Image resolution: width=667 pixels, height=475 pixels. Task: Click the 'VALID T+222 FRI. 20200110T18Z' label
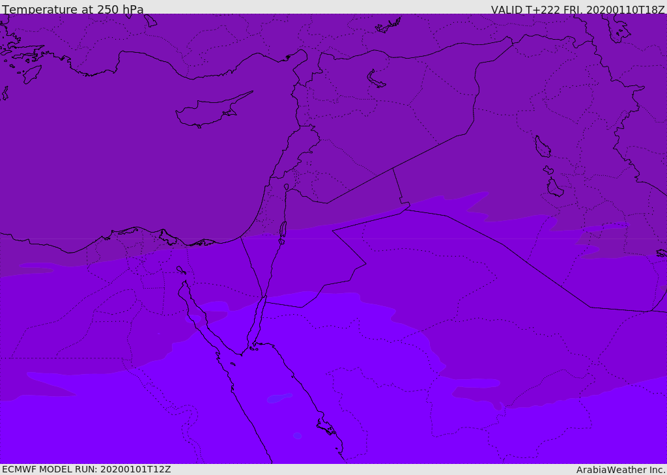[x=578, y=10]
